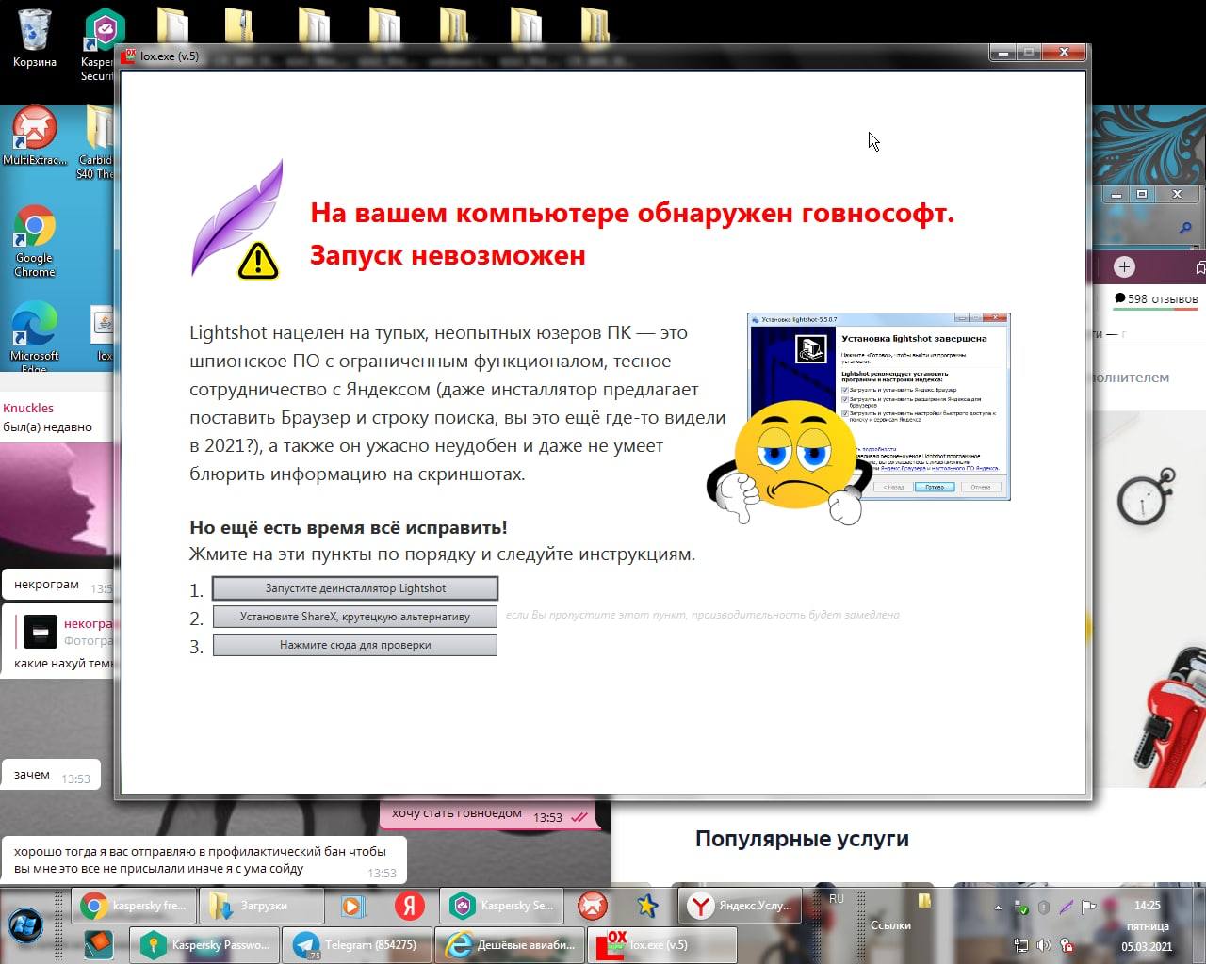Viewport: 1206px width, 964px height.
Task: Click the lox.exe (v.5) taskbar button
Action: (662, 945)
